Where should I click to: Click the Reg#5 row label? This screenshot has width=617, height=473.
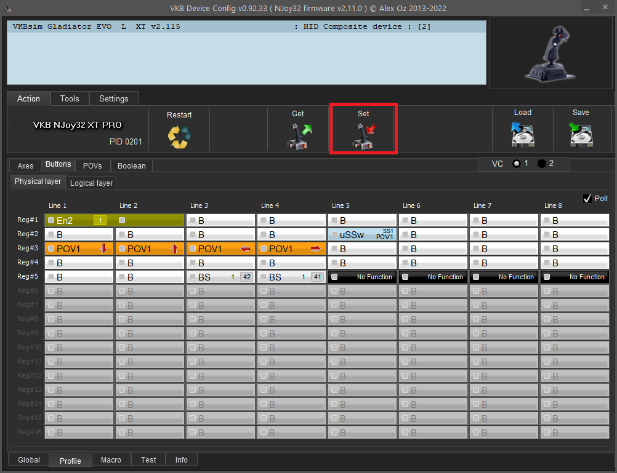[x=28, y=276]
